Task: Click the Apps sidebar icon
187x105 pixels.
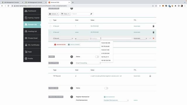Action: click(x=26, y=52)
